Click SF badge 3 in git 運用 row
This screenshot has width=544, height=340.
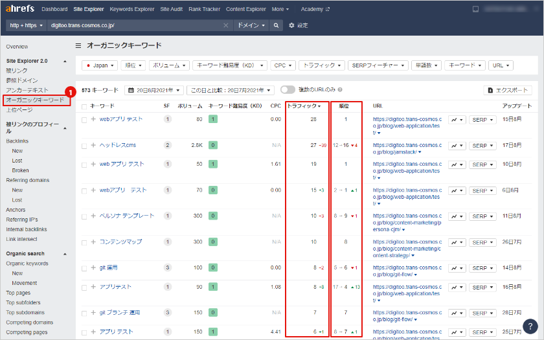(168, 267)
